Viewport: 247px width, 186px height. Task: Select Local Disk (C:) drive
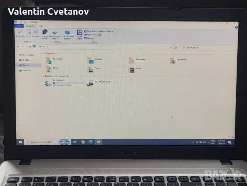coord(64,83)
